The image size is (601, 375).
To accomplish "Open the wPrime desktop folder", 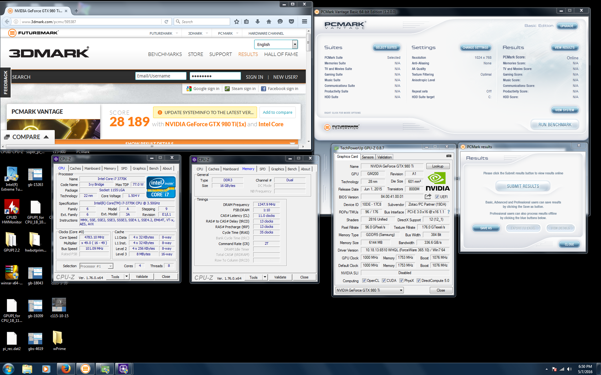I will (x=59, y=341).
